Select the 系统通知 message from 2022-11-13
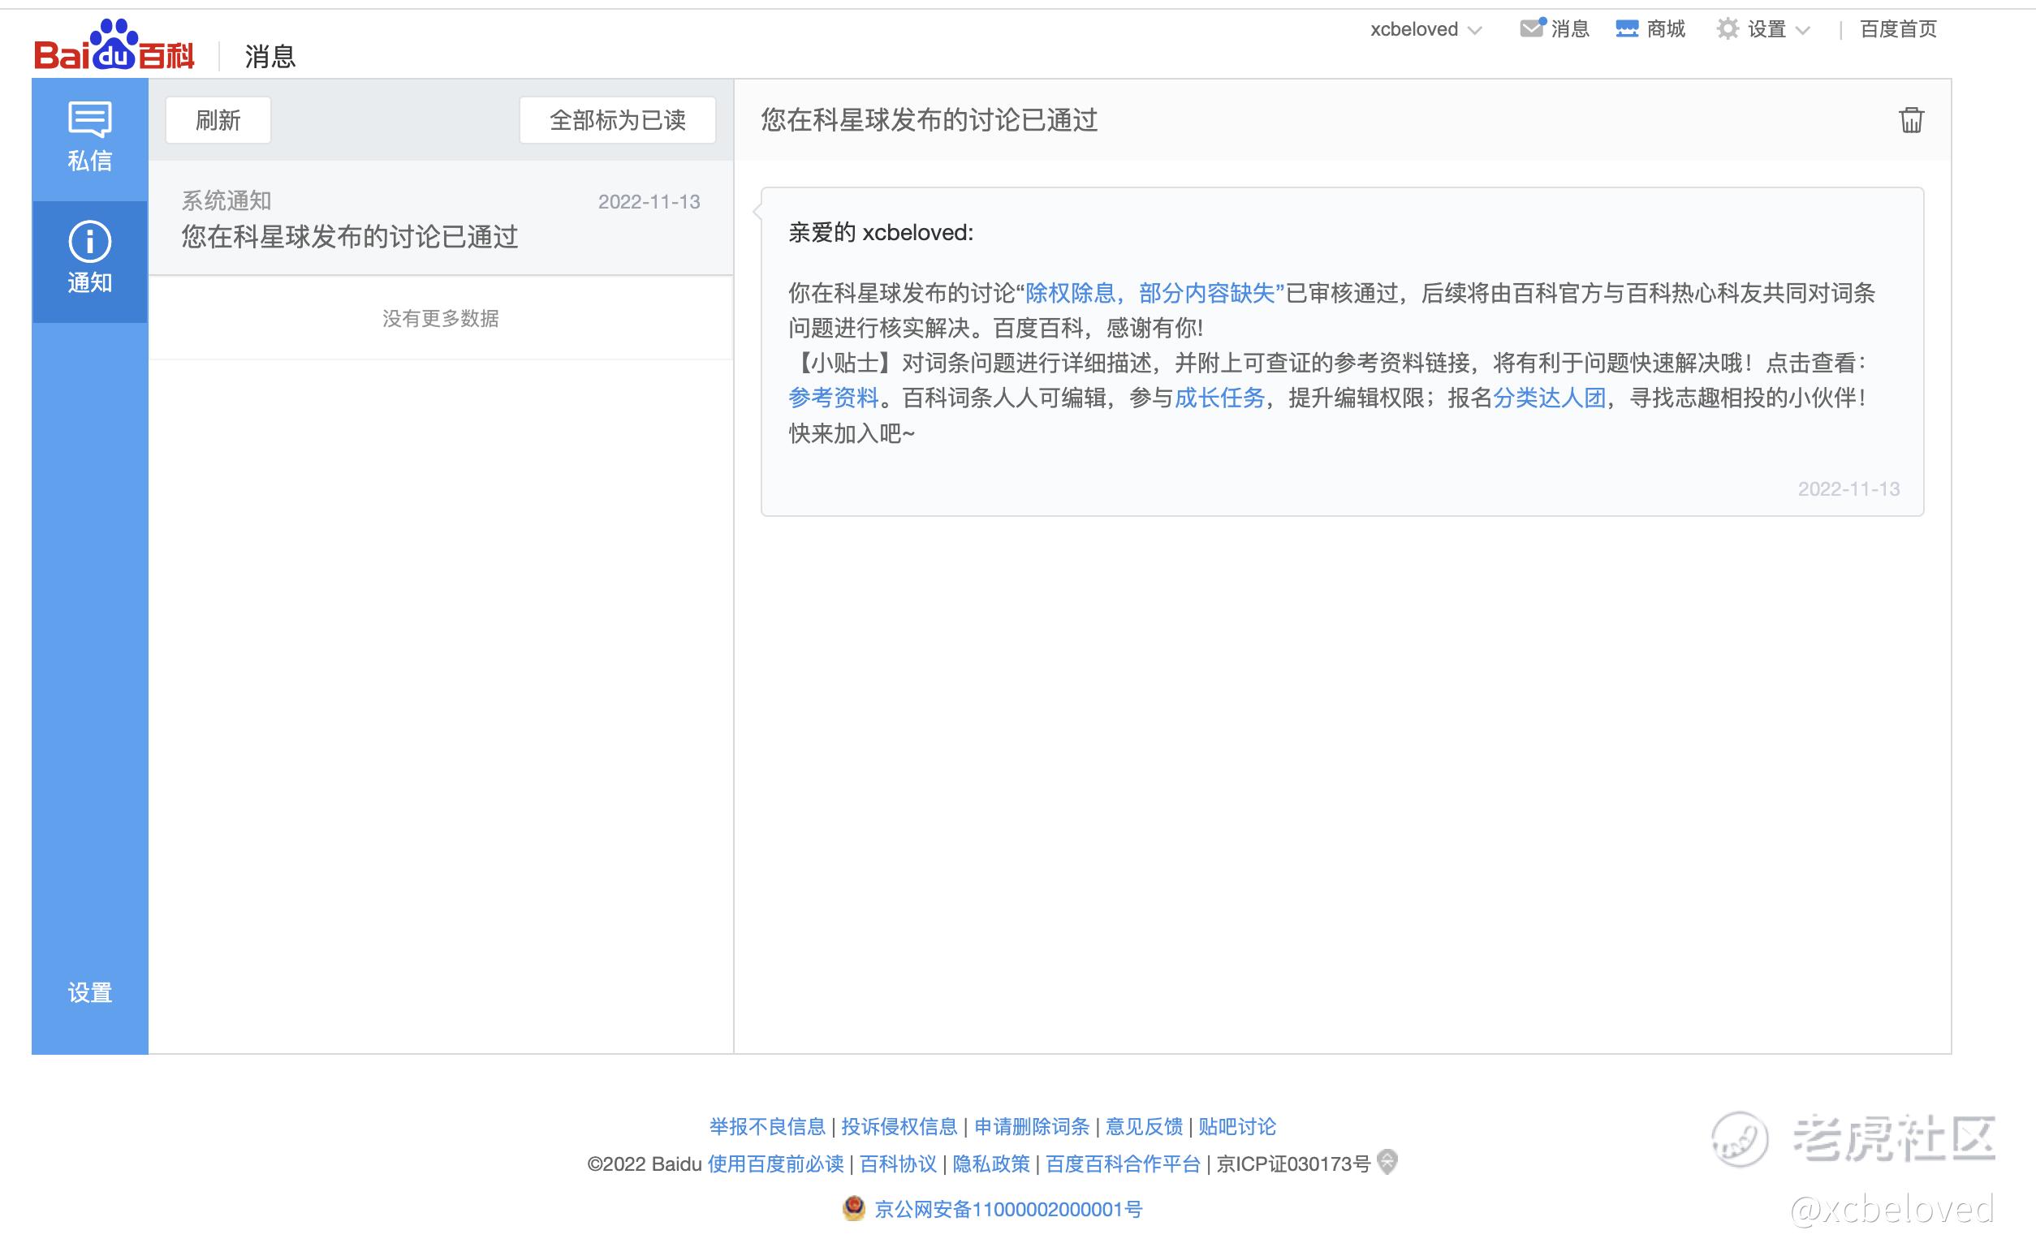 (x=441, y=220)
